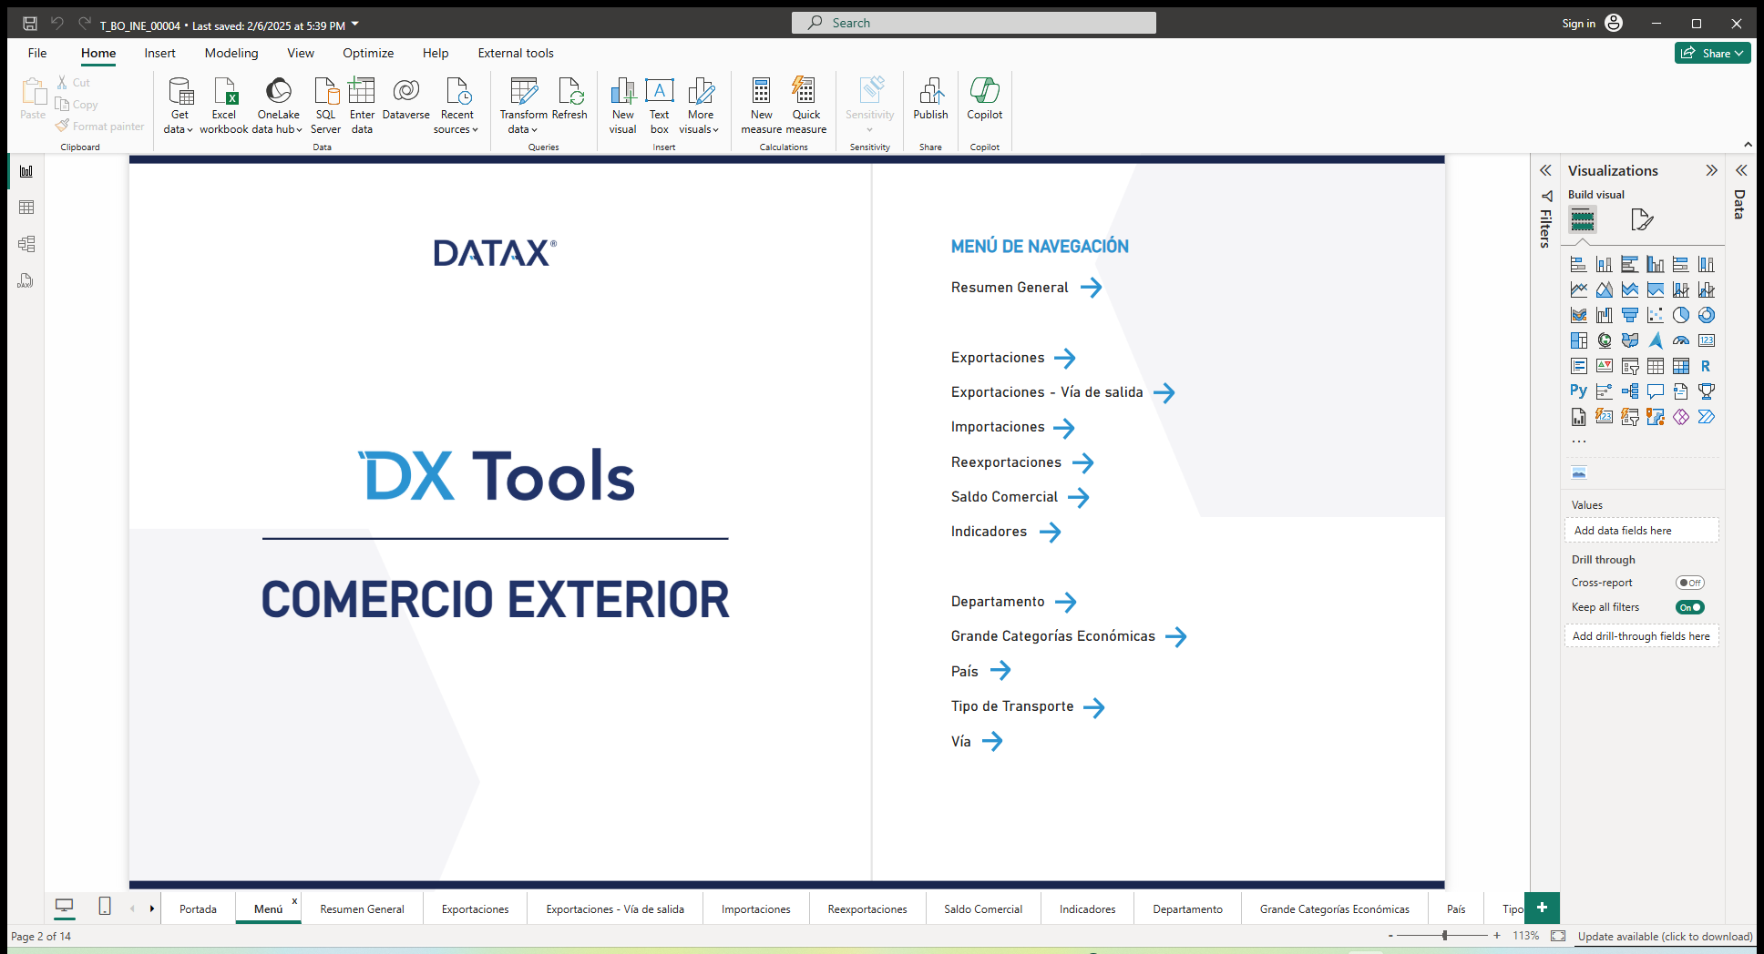The width and height of the screenshot is (1764, 954).
Task: Open Model view from the left sidebar
Action: point(26,244)
